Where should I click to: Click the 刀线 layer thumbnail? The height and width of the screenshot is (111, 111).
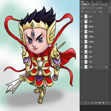(86, 57)
